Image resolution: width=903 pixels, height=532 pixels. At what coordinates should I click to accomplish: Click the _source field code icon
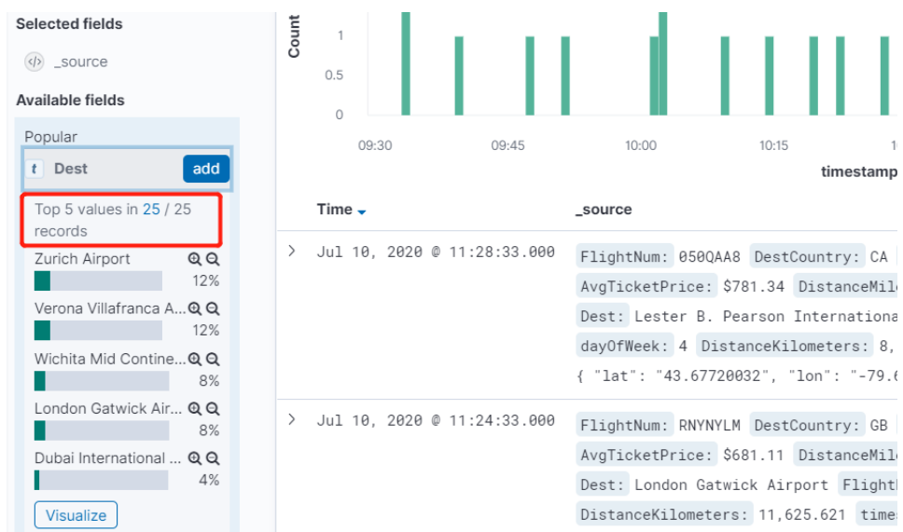click(35, 61)
